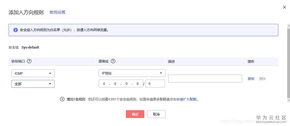Click the last octet of the IP address
Viewport: 290px width, 126px height.
pyautogui.click(x=138, y=84)
